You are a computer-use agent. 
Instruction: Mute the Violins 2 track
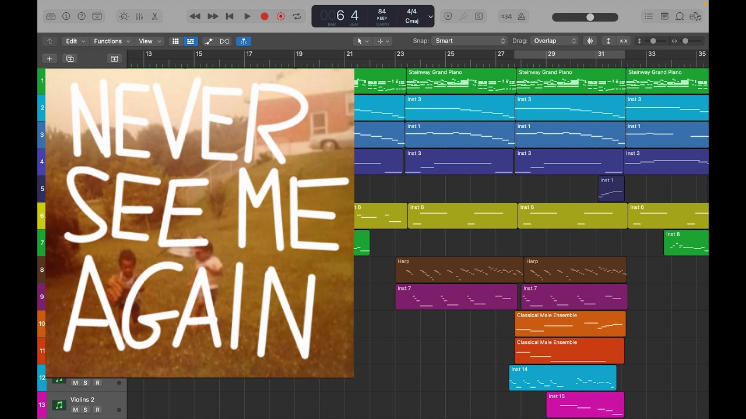75,410
